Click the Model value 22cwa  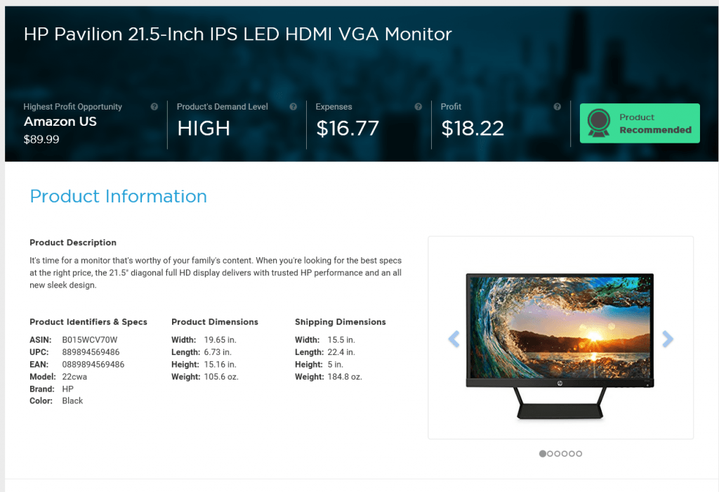coord(74,377)
